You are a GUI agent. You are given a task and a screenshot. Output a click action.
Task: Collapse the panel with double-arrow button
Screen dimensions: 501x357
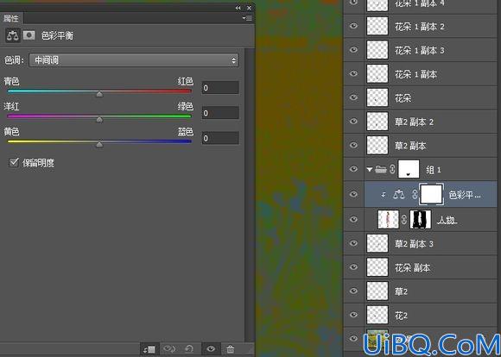pyautogui.click(x=238, y=8)
